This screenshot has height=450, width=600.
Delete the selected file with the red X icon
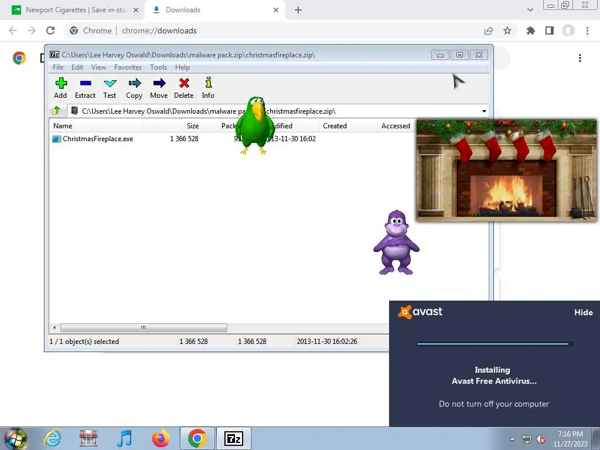(x=184, y=88)
